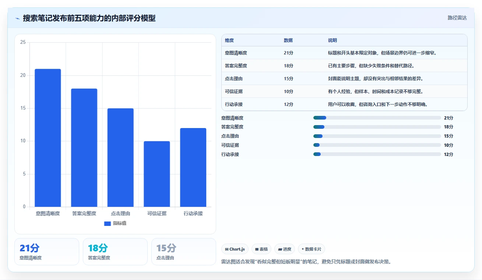Click the 可信证据 table row cell
Image resolution: width=482 pixels, height=280 pixels.
point(234,92)
